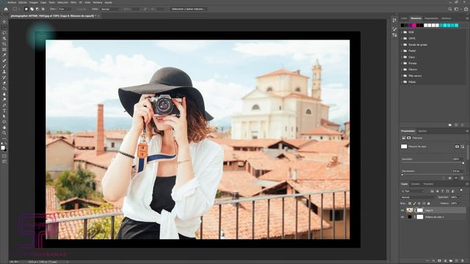The image size is (470, 264).
Task: Create new swatch in Muestras panel footer
Action: (456, 125)
